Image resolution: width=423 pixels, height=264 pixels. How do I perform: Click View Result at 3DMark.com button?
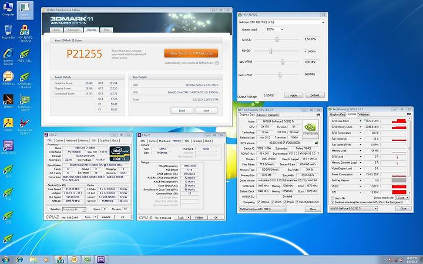(x=191, y=53)
